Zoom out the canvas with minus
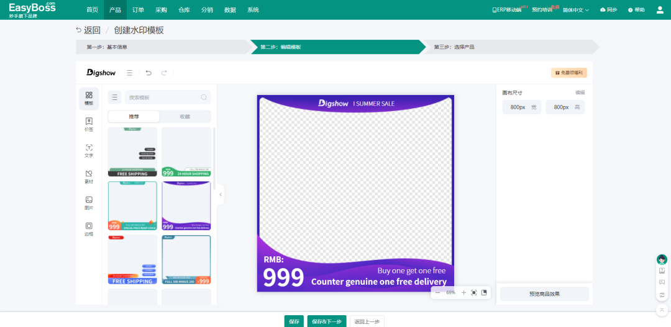This screenshot has height=327, width=671. (x=437, y=293)
